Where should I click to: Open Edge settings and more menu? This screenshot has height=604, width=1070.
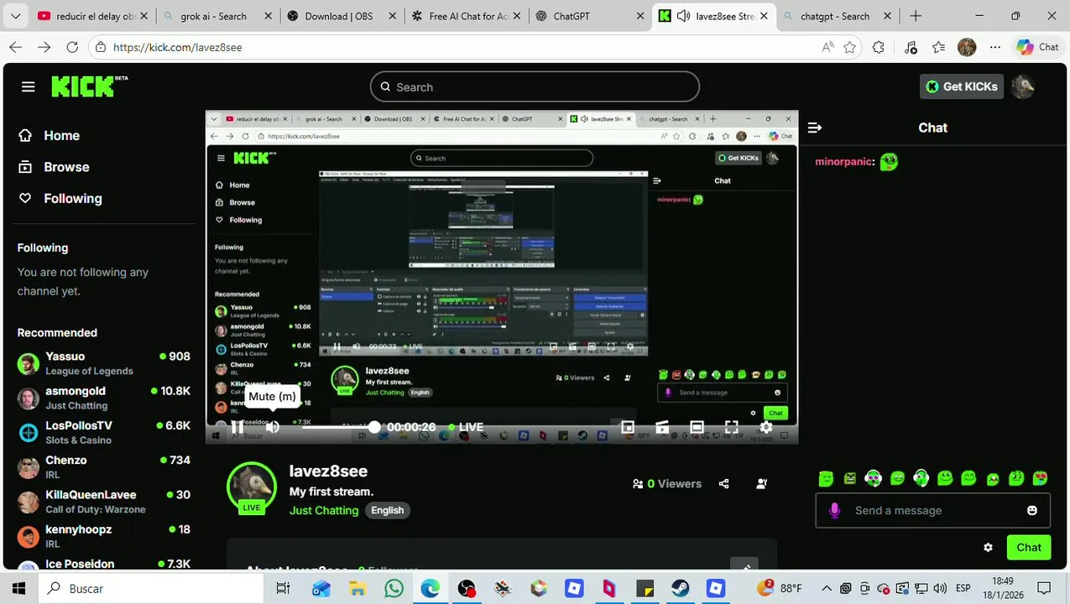(995, 48)
